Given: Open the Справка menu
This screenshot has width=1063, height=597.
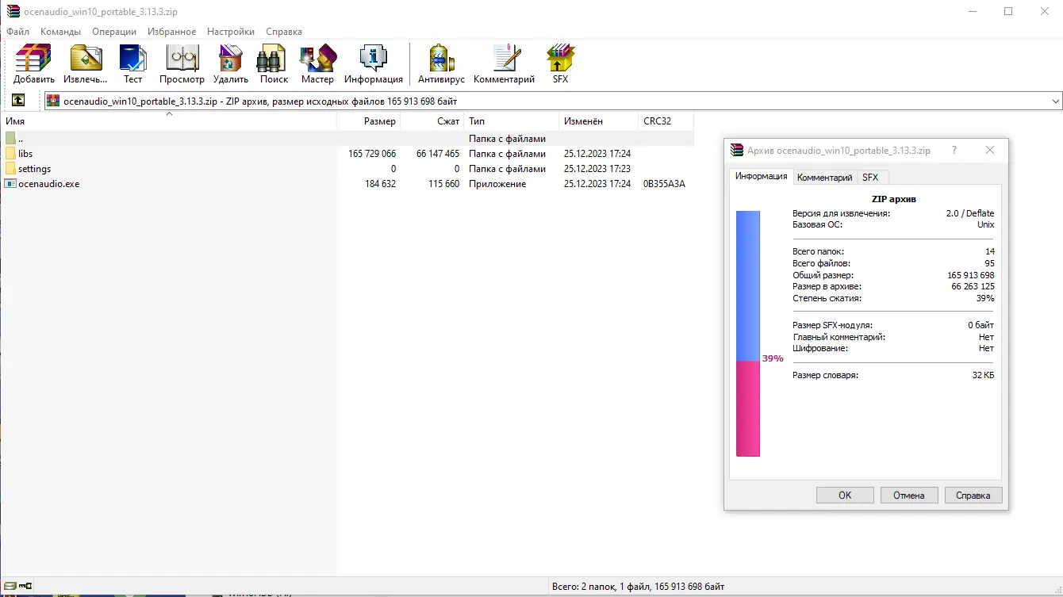Looking at the screenshot, I should [x=284, y=32].
